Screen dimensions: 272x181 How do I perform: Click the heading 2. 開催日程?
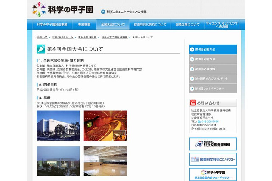48,85
